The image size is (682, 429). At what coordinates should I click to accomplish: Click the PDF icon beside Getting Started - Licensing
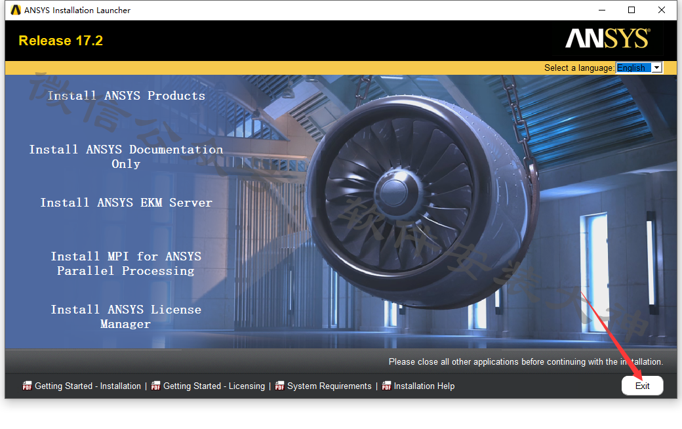[x=155, y=386]
